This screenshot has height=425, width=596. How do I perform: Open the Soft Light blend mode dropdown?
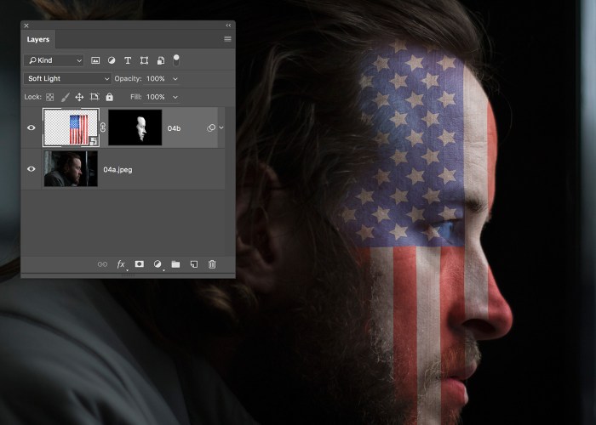tap(67, 78)
